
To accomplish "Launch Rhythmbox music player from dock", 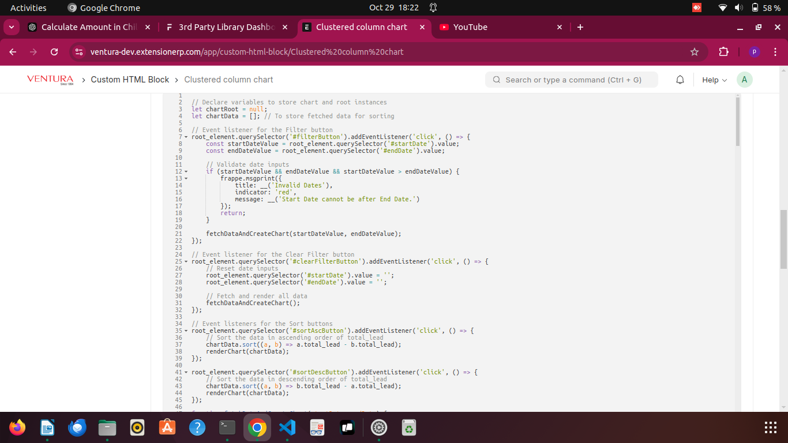I will pyautogui.click(x=137, y=427).
